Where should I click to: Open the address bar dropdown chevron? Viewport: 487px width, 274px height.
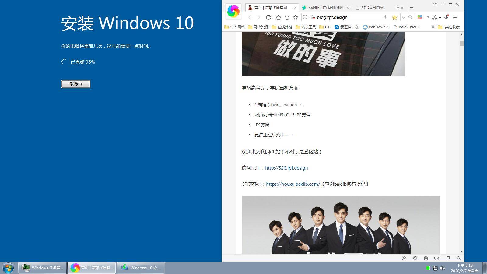click(404, 17)
